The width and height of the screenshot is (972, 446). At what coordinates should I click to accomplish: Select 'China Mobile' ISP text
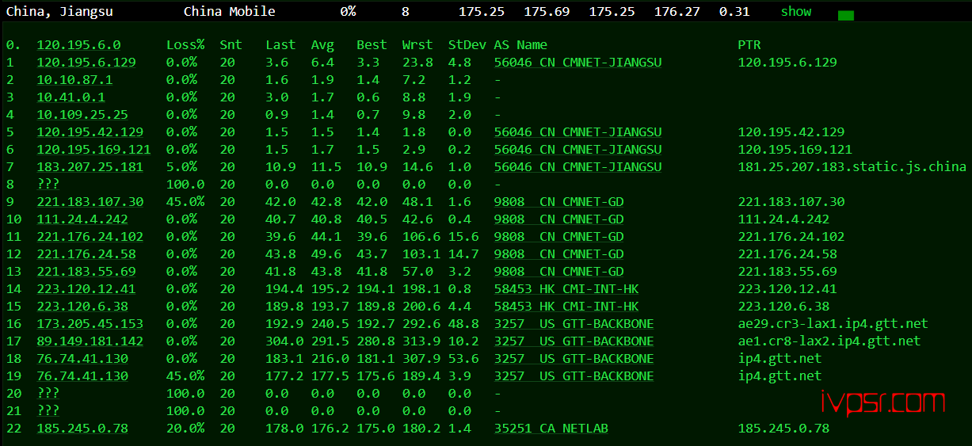[230, 12]
